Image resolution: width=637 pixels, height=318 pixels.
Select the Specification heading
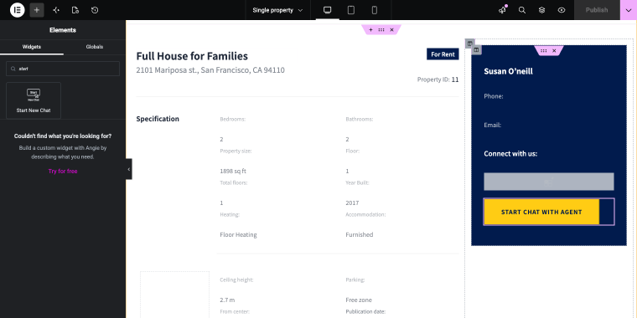tap(158, 119)
